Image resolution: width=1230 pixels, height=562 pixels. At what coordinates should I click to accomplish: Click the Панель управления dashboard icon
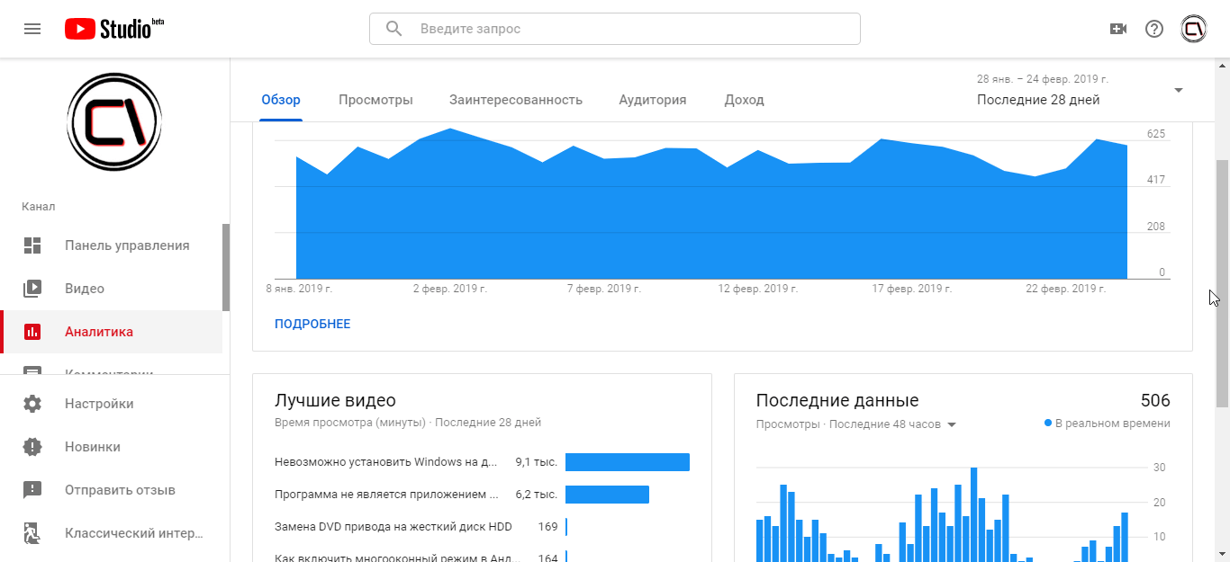[x=32, y=245]
